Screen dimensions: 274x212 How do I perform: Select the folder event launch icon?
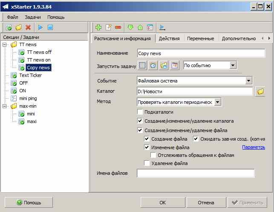pos(164,65)
